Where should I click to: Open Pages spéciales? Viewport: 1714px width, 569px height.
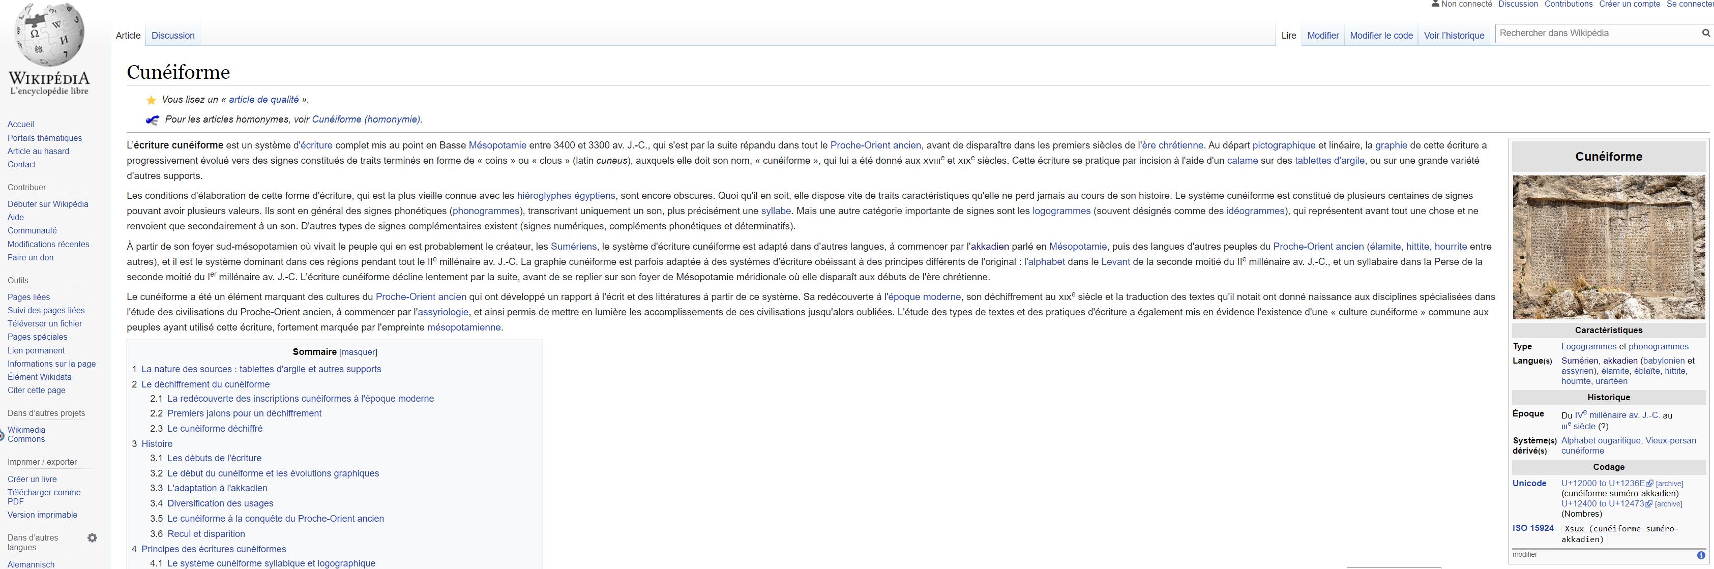(37, 338)
